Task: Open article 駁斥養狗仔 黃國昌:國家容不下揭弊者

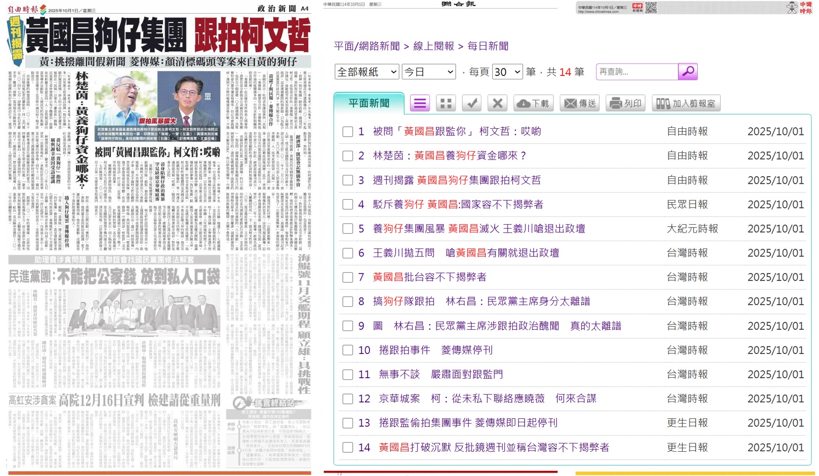Action: coord(458,205)
